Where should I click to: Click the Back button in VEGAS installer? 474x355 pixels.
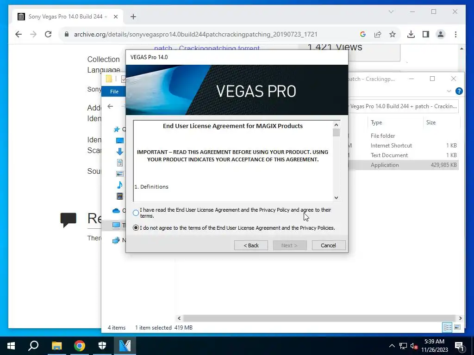[x=251, y=245]
